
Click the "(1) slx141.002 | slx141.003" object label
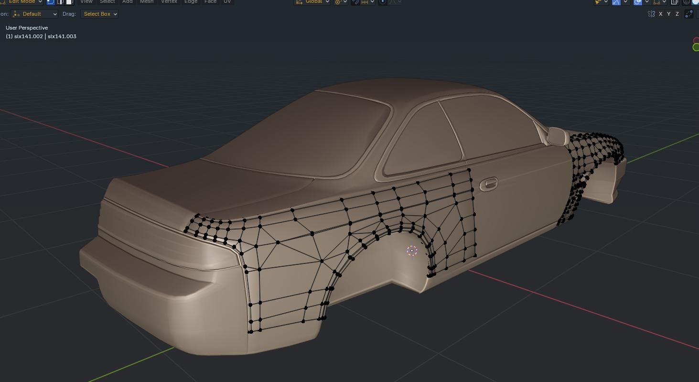tap(41, 36)
